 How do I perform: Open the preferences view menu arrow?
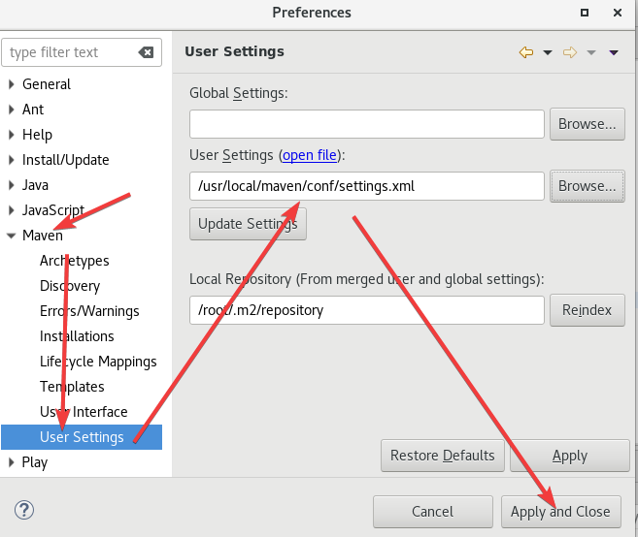tap(614, 52)
